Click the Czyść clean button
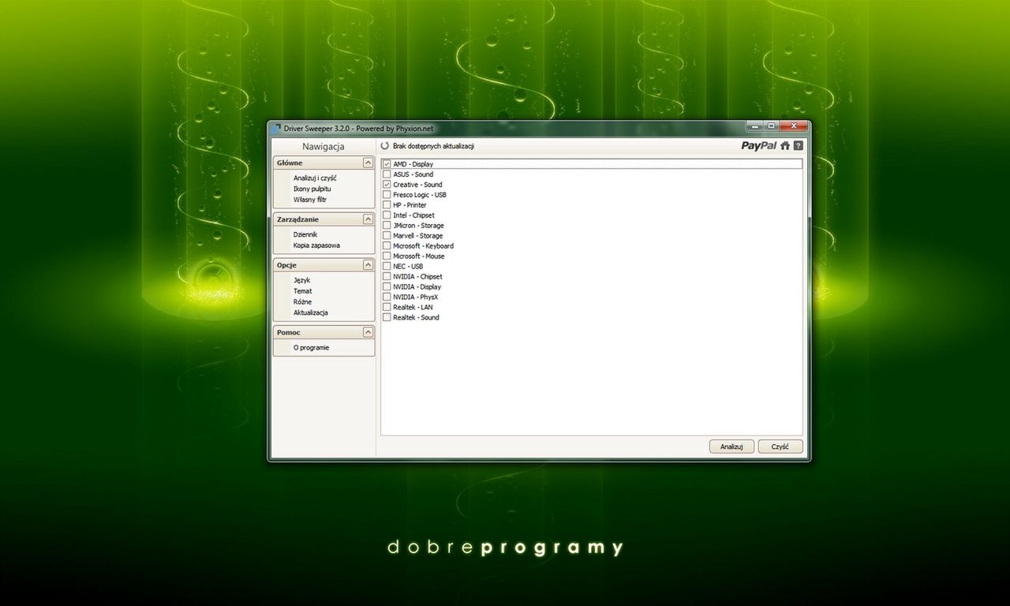 780,447
